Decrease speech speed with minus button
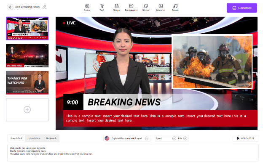263x164 pixels. (x=174, y=138)
